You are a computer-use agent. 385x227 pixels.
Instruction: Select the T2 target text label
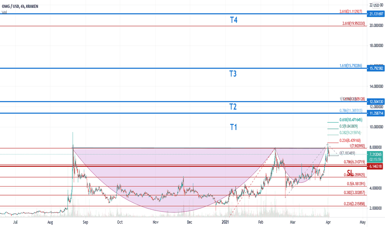pos(233,107)
